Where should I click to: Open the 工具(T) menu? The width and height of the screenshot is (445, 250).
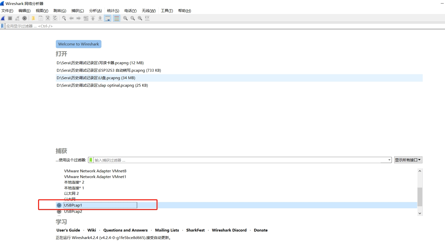pyautogui.click(x=167, y=11)
